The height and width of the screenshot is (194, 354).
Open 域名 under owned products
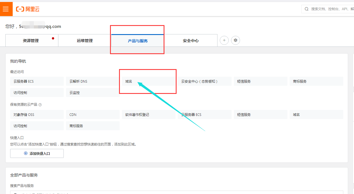[316, 114]
